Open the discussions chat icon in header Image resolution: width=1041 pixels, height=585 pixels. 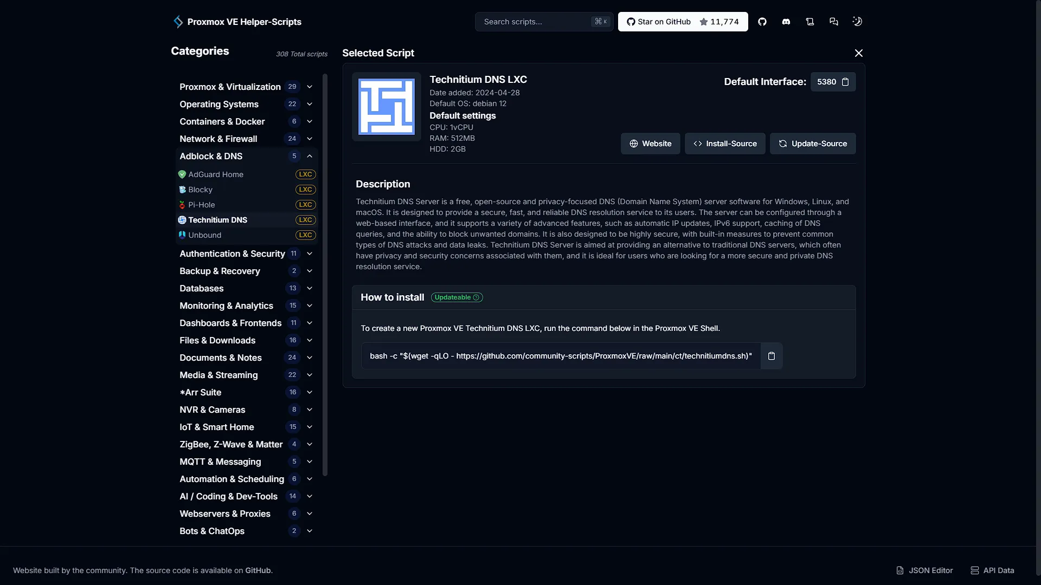point(833,22)
